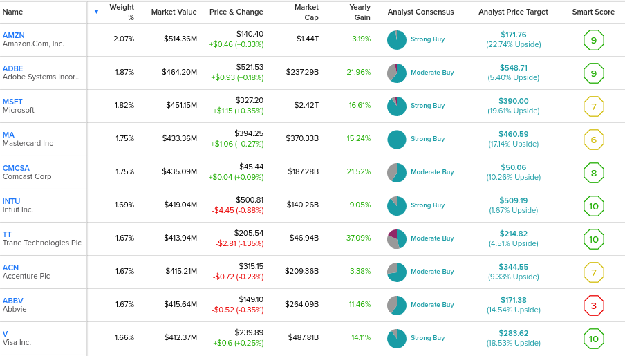The width and height of the screenshot is (625, 356).
Task: Click Mastercard's analyst consensus pie chart
Action: (397, 140)
